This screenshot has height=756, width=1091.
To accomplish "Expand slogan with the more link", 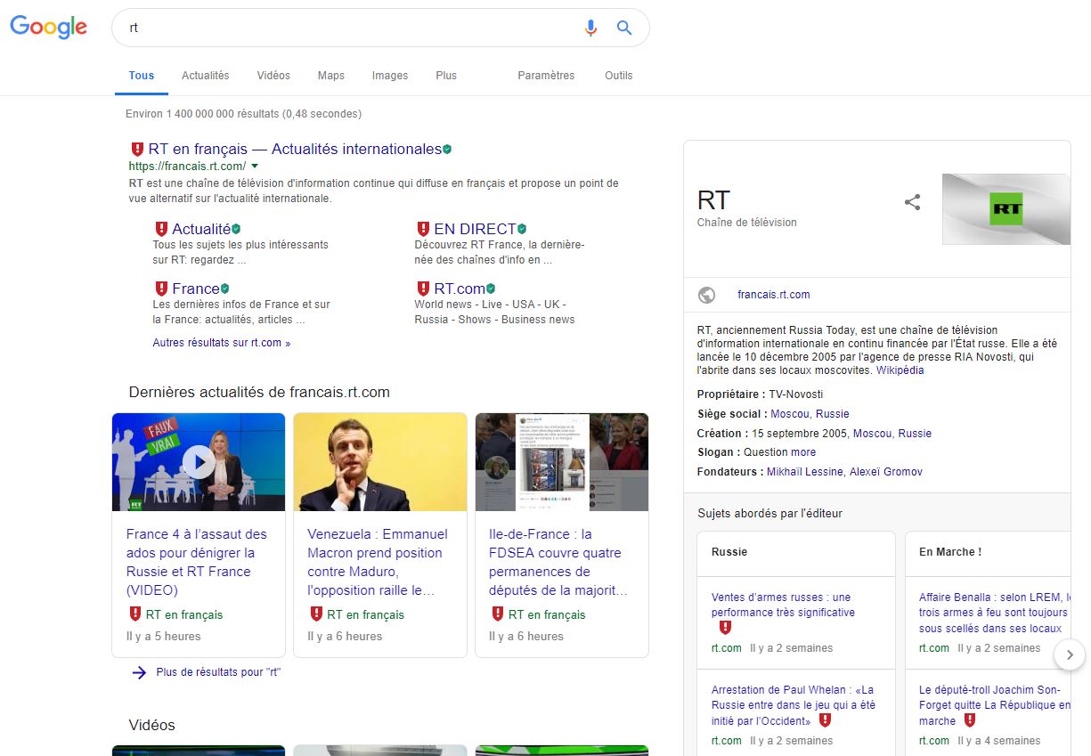I will (803, 452).
